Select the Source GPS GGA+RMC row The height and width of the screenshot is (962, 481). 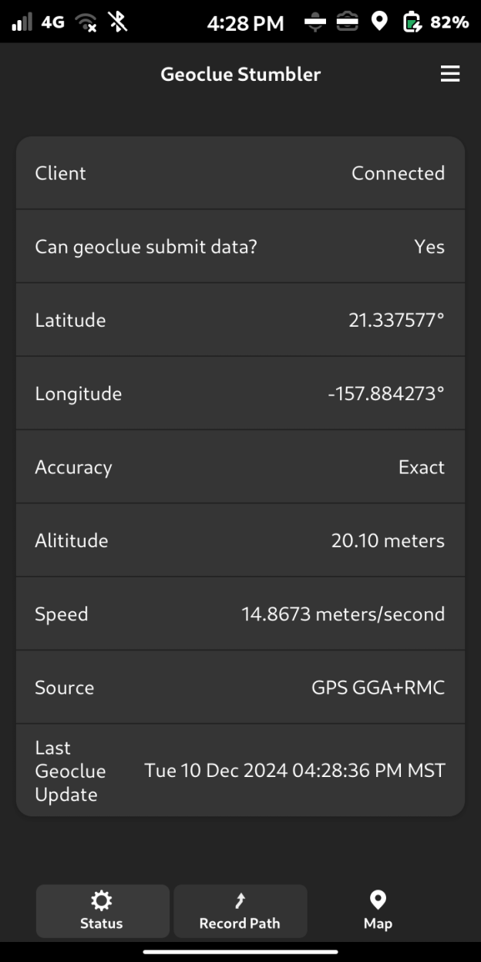(x=240, y=688)
